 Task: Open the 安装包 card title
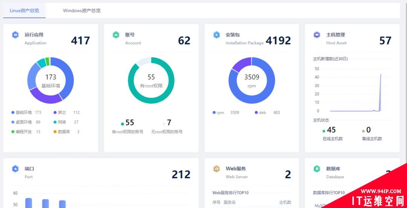pyautogui.click(x=233, y=35)
